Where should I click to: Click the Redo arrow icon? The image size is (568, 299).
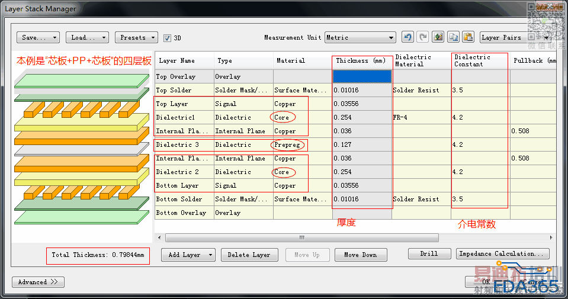pyautogui.click(x=423, y=37)
